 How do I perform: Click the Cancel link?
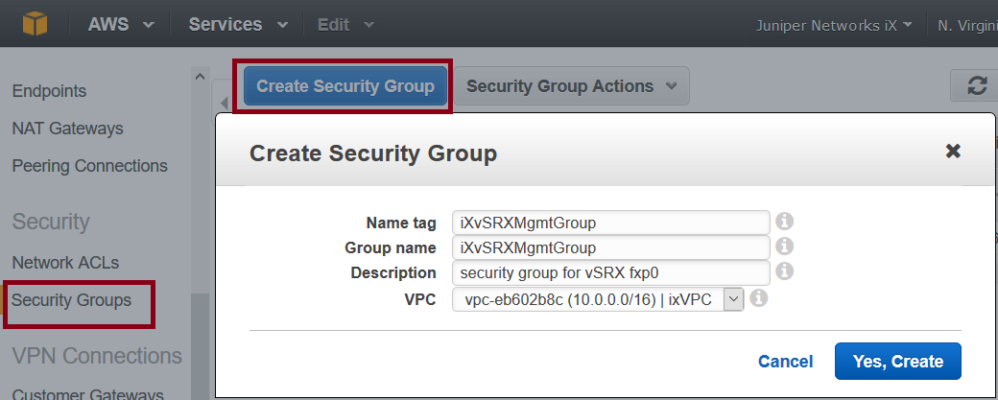click(x=785, y=362)
